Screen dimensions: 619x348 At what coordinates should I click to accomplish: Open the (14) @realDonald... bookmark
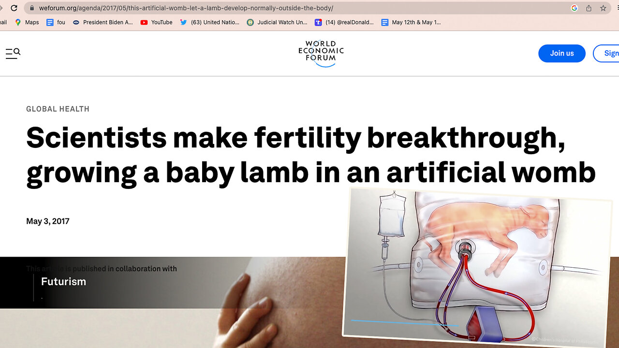(x=344, y=22)
